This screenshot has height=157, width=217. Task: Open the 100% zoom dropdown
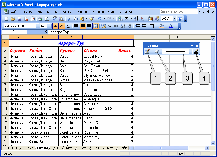[175, 19]
